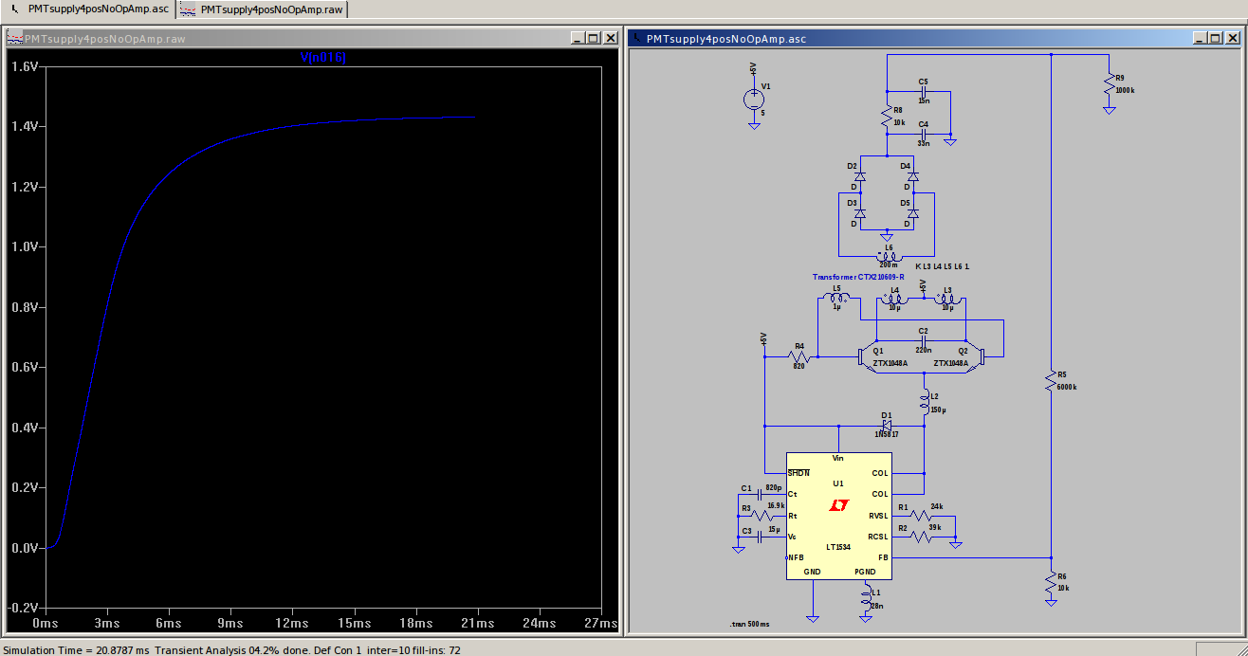
Task: Select the Q1 ZTX1048A transistor
Action: (865, 357)
